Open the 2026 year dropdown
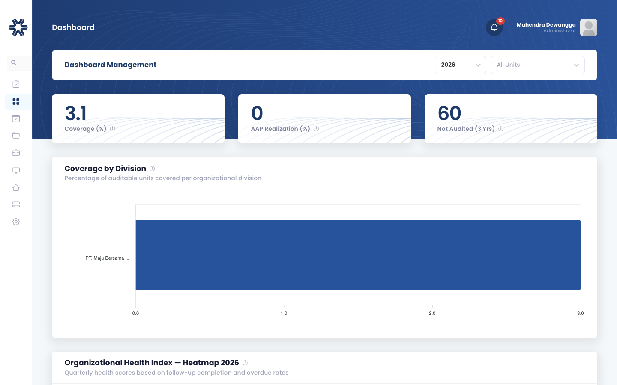The image size is (617, 385). (x=461, y=65)
